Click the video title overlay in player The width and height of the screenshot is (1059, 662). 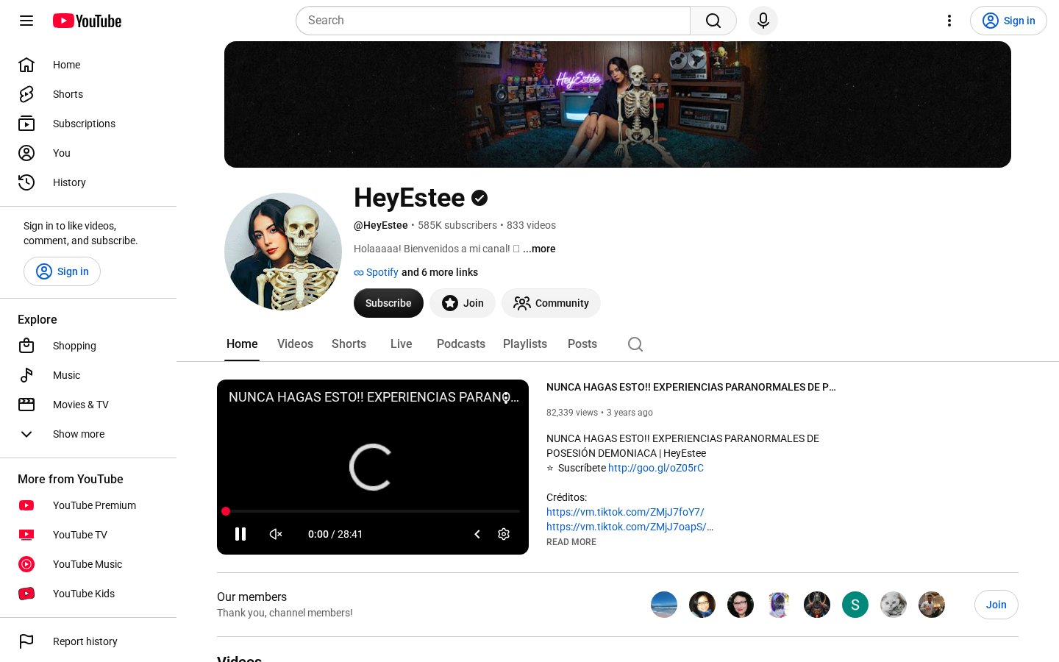(374, 397)
